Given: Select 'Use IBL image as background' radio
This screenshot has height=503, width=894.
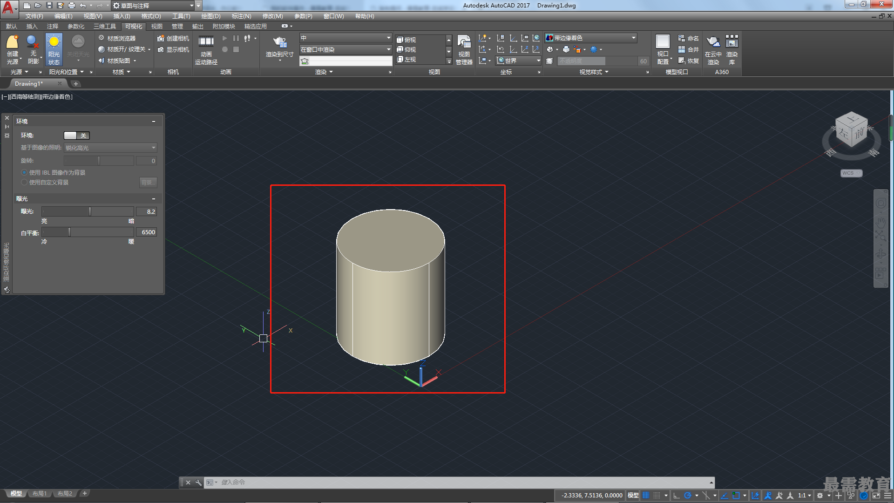Looking at the screenshot, I should pyautogui.click(x=24, y=172).
